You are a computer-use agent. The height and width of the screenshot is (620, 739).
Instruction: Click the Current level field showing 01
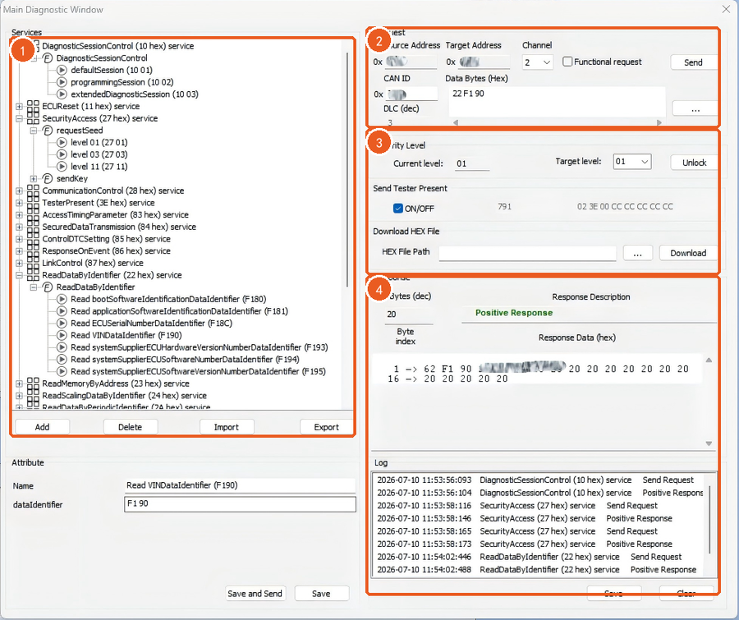pos(472,163)
